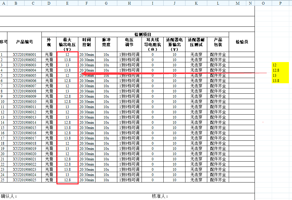This screenshot has height=200, width=292.
Task: Click 20/30min in row XYJ201906012
Action: [x=87, y=112]
